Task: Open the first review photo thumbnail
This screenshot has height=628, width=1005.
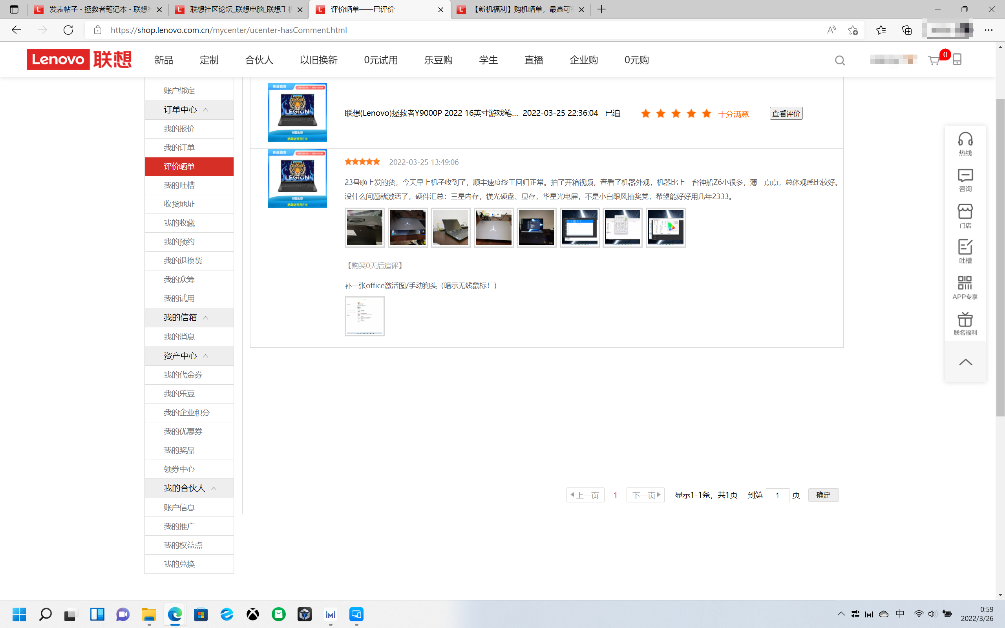Action: coord(365,228)
